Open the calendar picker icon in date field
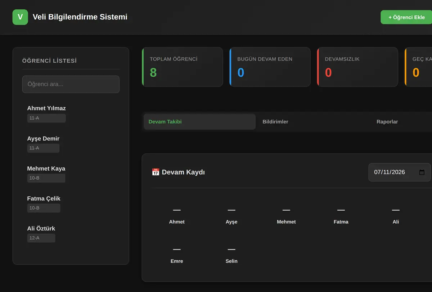The width and height of the screenshot is (432, 292). coord(422,172)
